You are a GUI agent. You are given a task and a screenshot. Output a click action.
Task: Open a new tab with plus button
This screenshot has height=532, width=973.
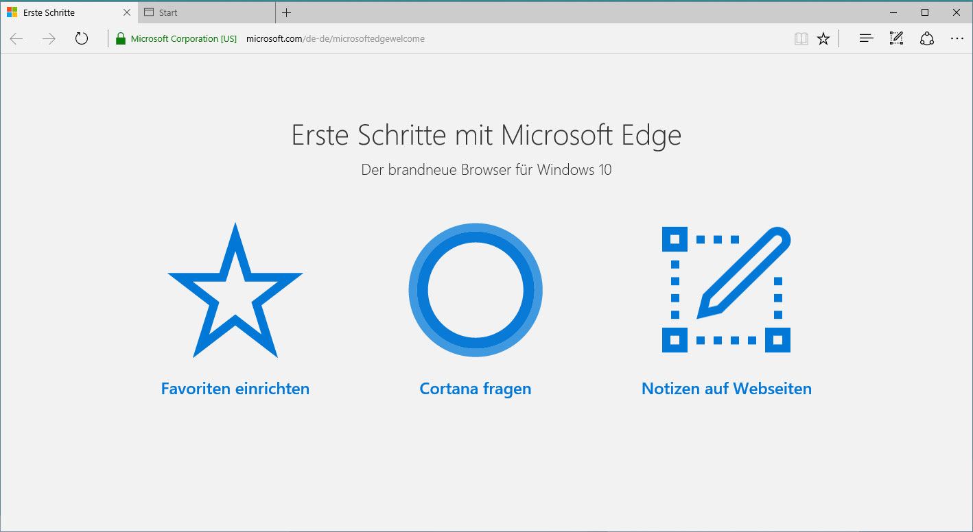pyautogui.click(x=287, y=12)
